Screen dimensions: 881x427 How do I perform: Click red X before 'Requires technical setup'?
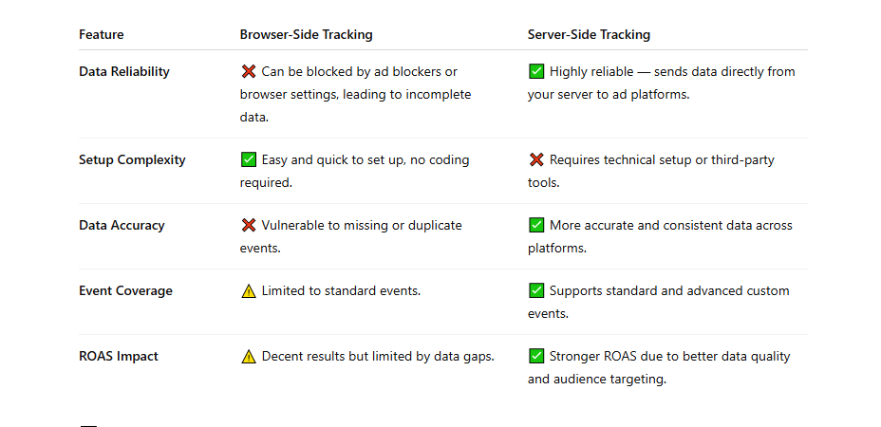click(536, 160)
